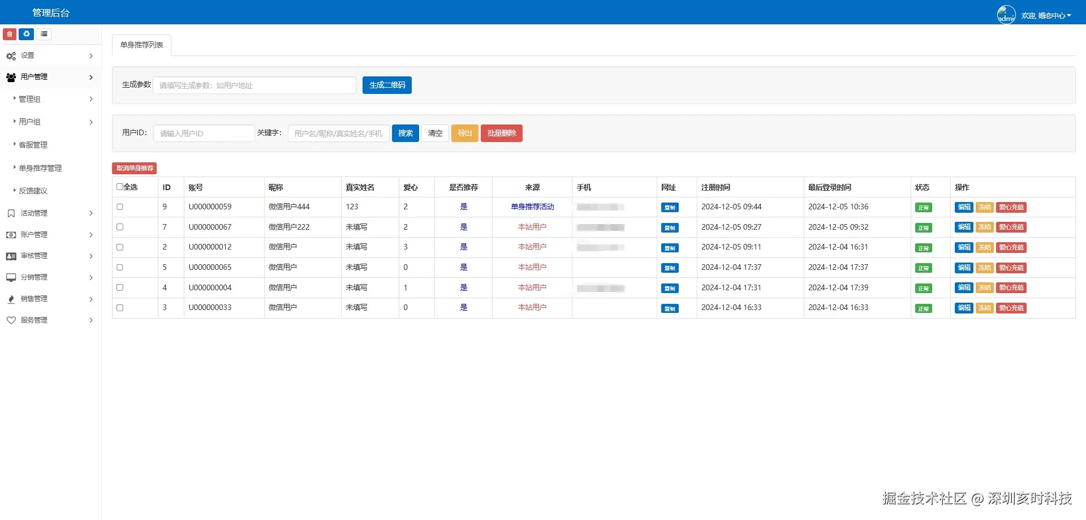Viewport: 1086px width, 520px height.
Task: Click the red trash icon button in sidebar toolbar
Action: point(10,35)
